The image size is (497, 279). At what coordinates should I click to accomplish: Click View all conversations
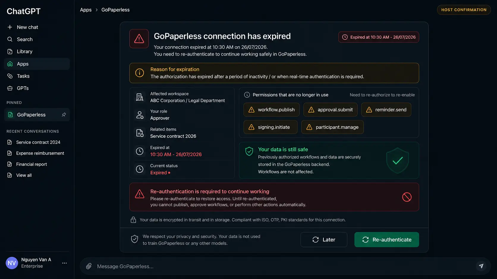pyautogui.click(x=24, y=175)
